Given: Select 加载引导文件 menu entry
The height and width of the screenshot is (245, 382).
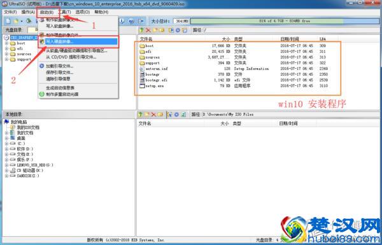Looking at the screenshot, I should click(x=78, y=66).
